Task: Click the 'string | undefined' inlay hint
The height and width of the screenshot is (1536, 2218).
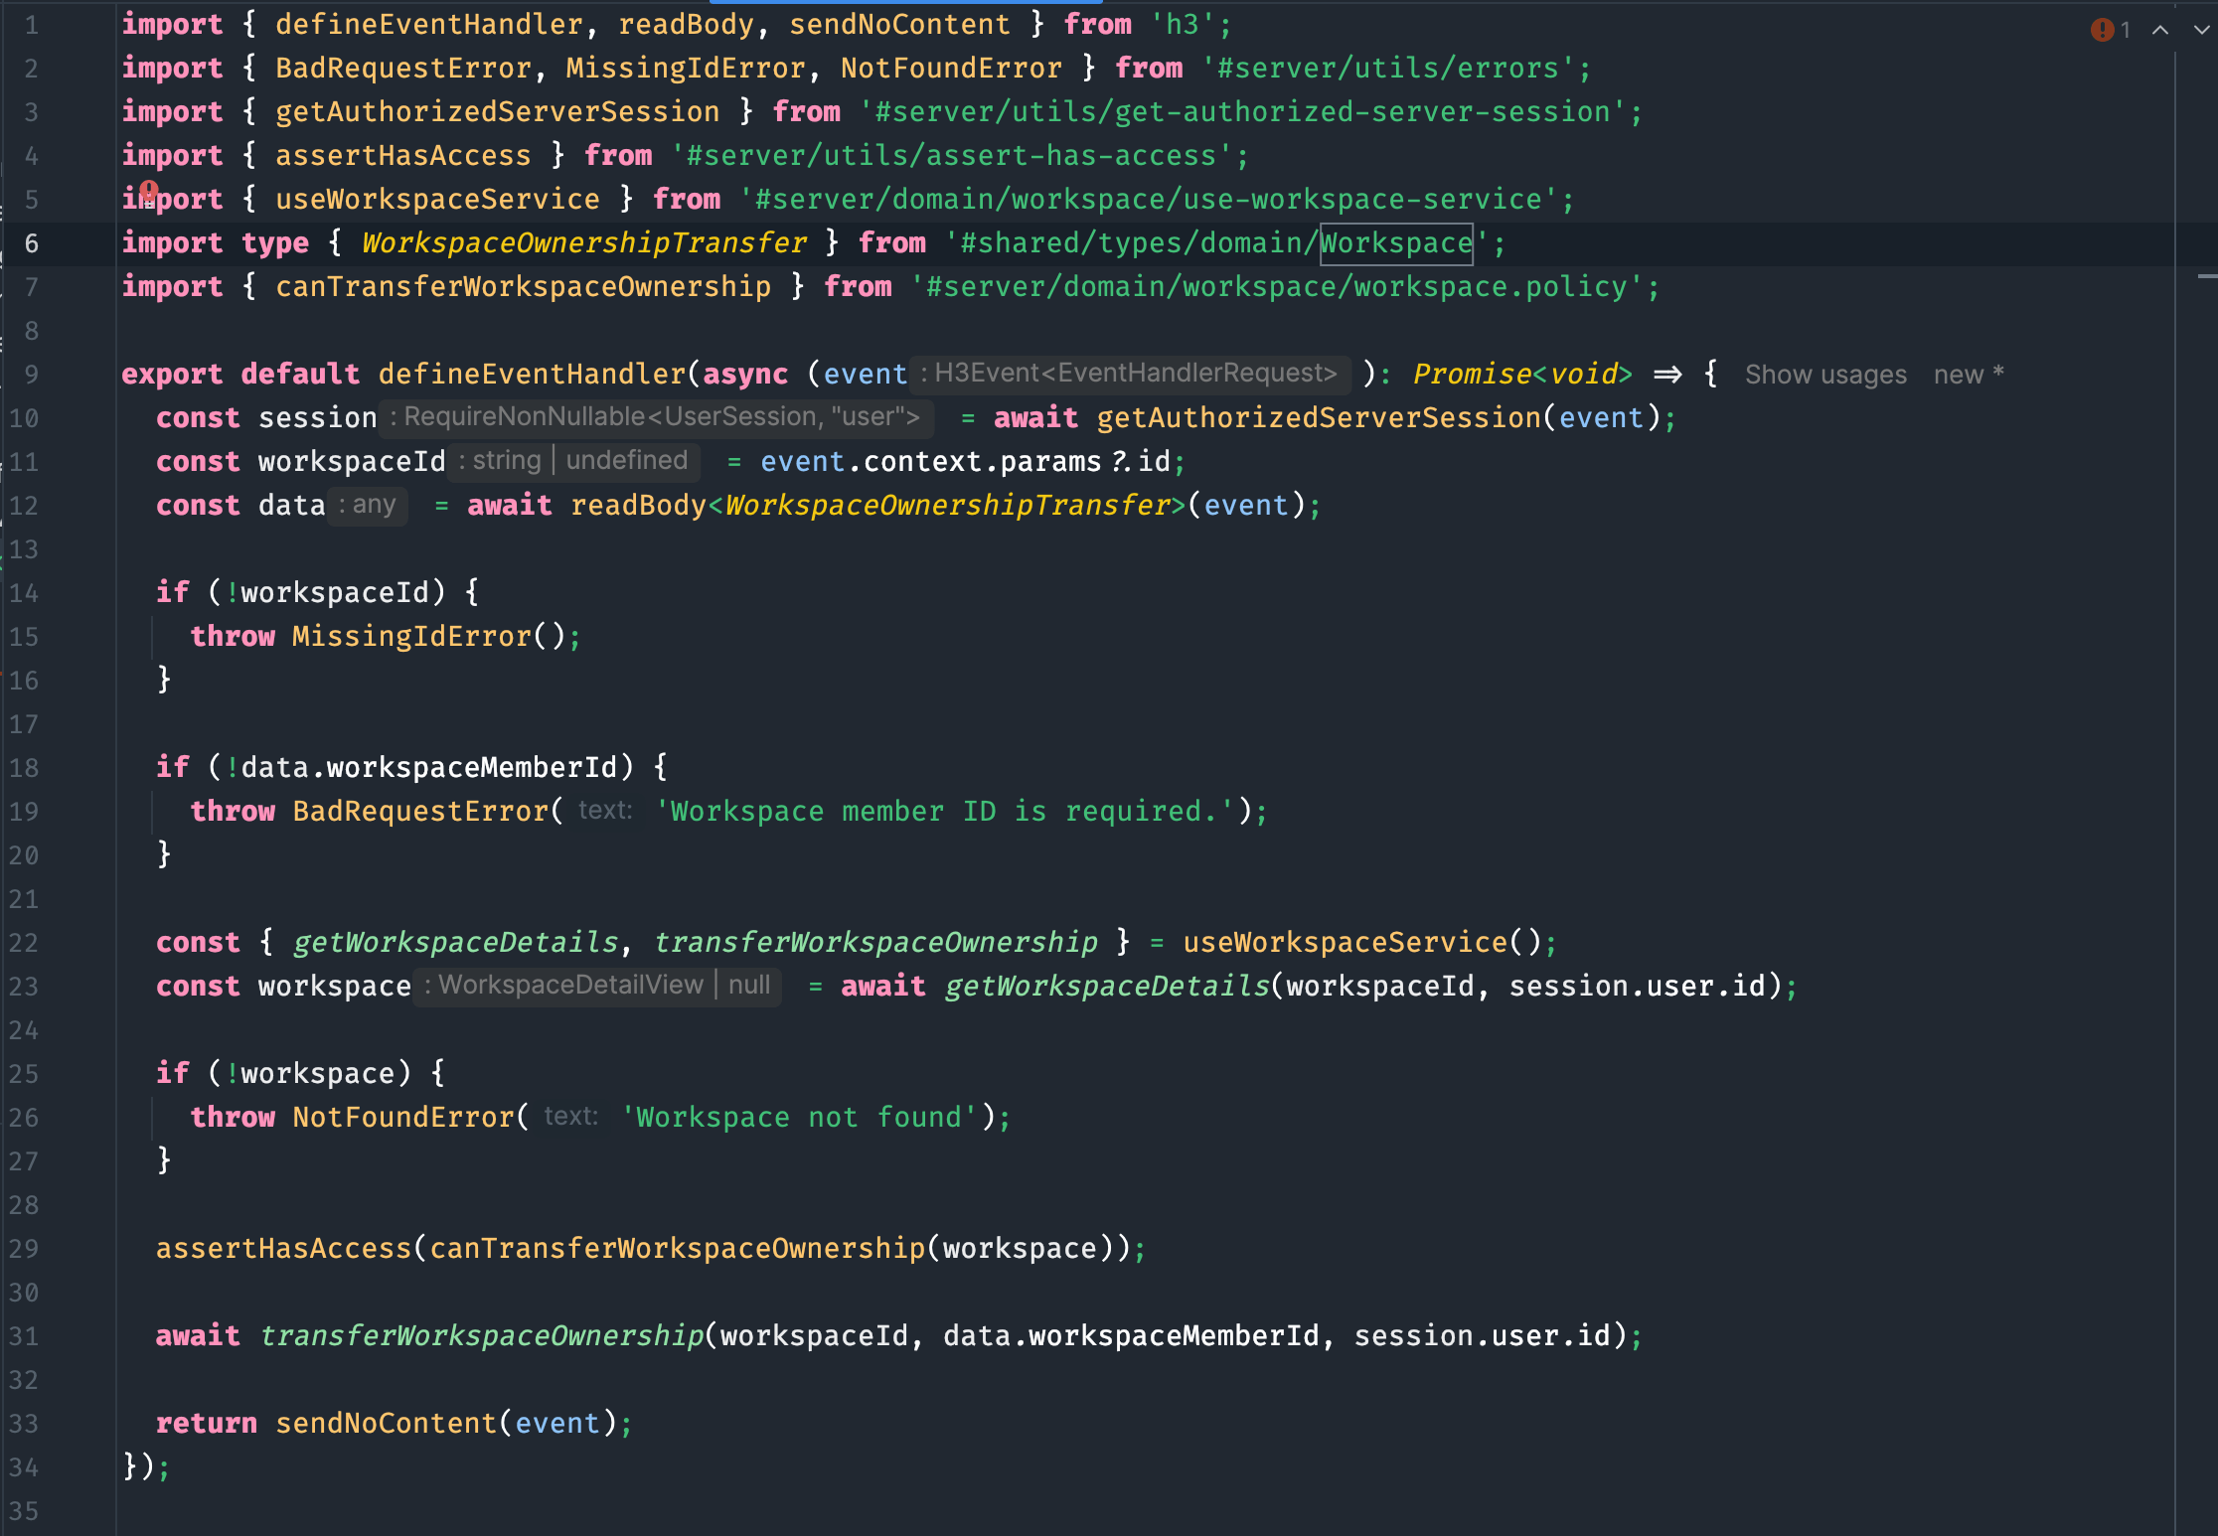Action: pyautogui.click(x=574, y=461)
